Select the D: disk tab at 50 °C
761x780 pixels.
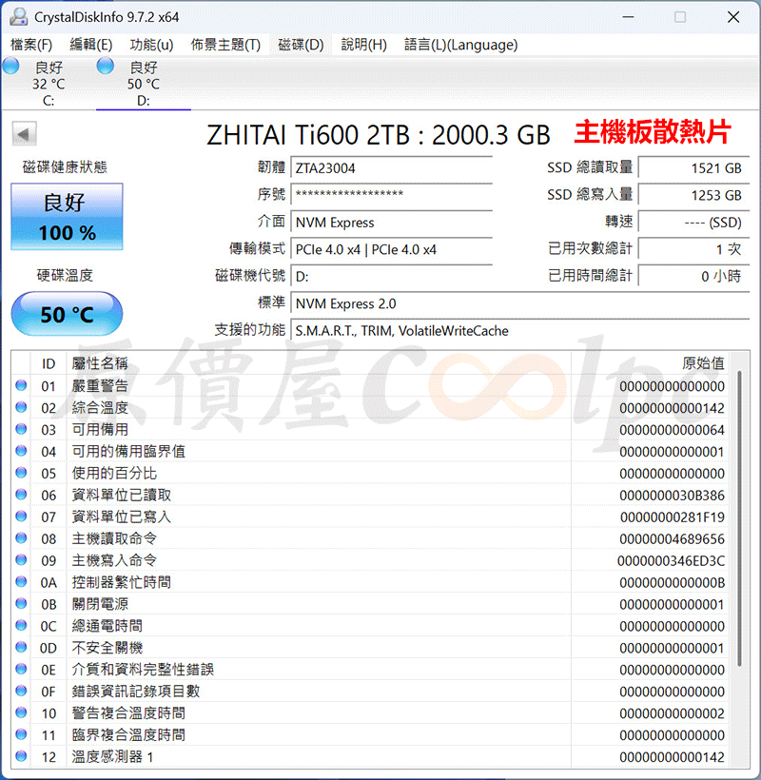pos(144,84)
